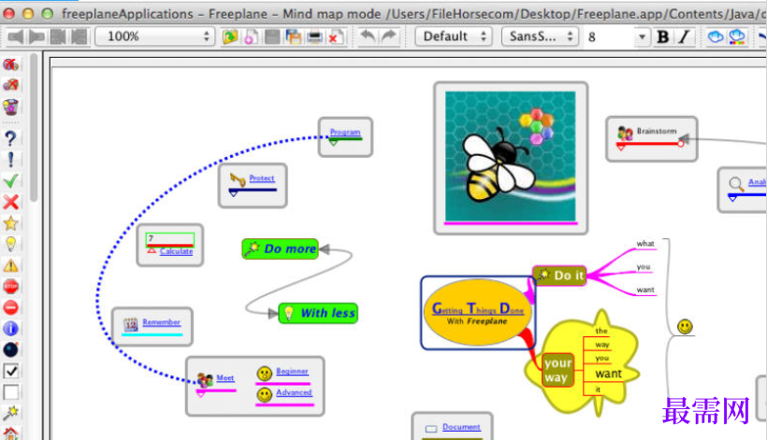Click the undo arrow
This screenshot has height=440, width=767.
click(x=368, y=36)
